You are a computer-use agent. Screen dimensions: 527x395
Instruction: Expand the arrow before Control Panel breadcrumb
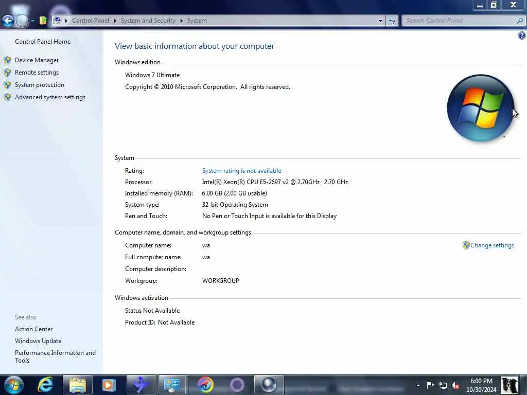(x=66, y=21)
